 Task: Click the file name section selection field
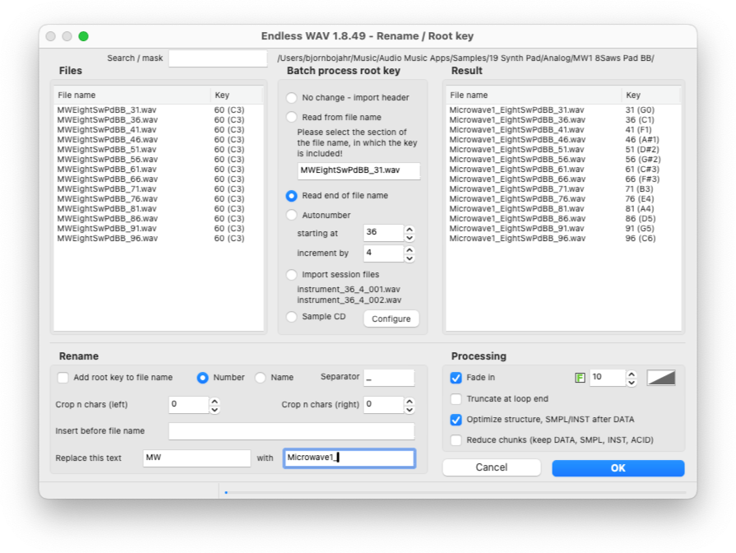[359, 170]
